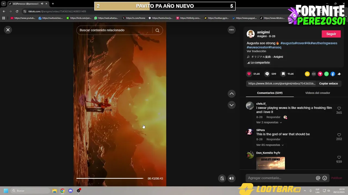Mute the video with the speaker icon
348x195 pixels.
[231, 178]
